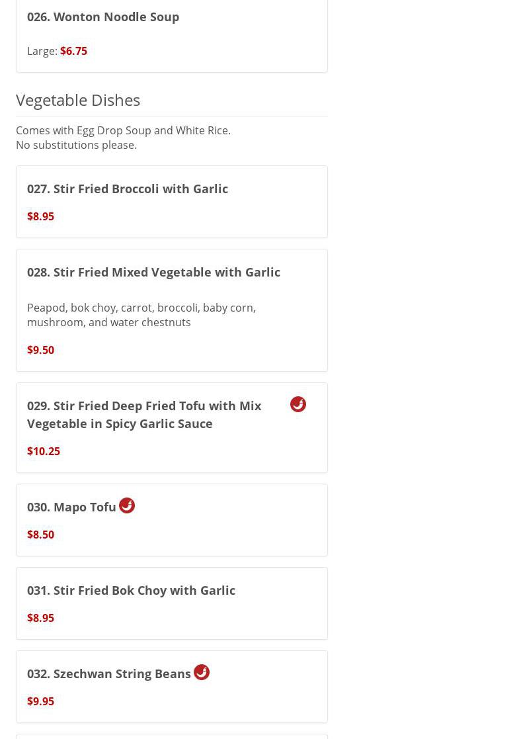
Task: Open 026. Wonton Noodle Soup item
Action: (103, 17)
